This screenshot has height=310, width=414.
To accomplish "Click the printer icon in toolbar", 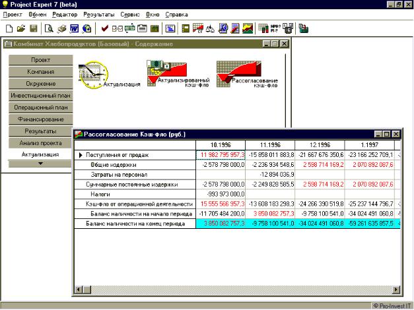I will point(61,28).
